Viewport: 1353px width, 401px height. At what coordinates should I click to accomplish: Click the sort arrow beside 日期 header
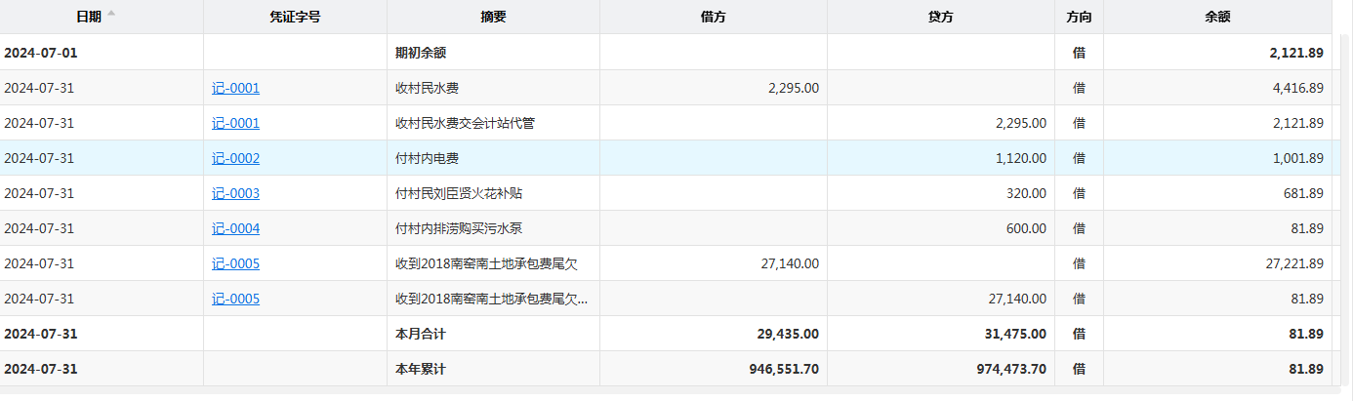coord(111,14)
